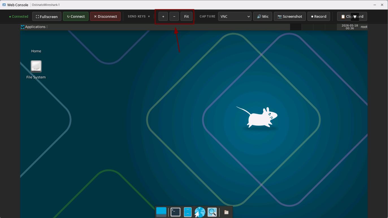This screenshot has height=218, width=388.
Task: Click the green Connect button
Action: tap(76, 16)
